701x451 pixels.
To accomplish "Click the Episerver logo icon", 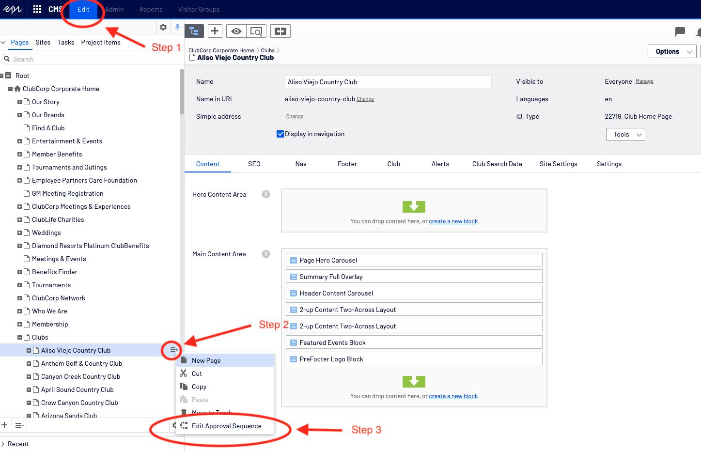I will click(x=12, y=9).
